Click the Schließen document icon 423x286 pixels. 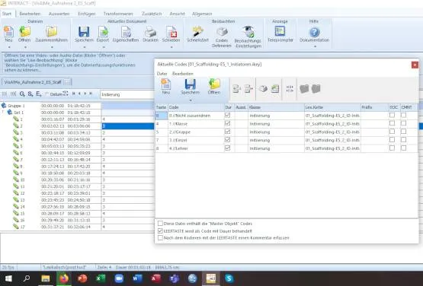pos(171,32)
